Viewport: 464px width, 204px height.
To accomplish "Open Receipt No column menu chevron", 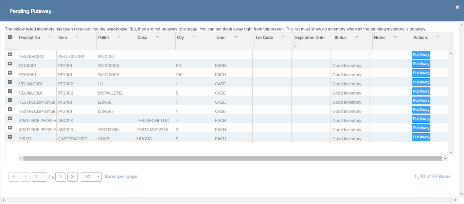I will coord(50,37).
